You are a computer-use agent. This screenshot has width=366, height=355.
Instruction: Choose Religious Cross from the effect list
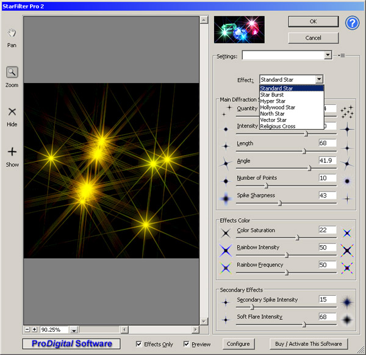(x=278, y=126)
